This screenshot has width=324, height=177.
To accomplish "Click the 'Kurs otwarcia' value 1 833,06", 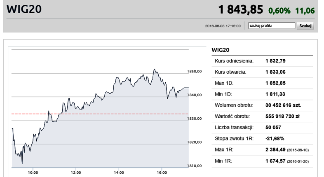I will (276, 72).
